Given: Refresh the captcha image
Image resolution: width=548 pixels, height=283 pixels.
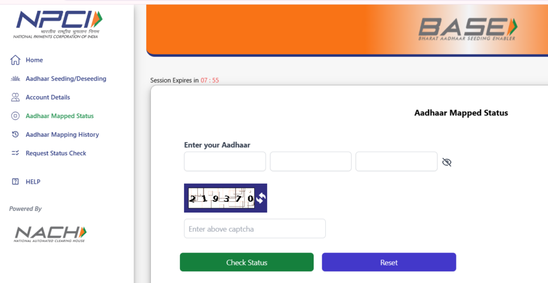Looking at the screenshot, I should click(260, 198).
